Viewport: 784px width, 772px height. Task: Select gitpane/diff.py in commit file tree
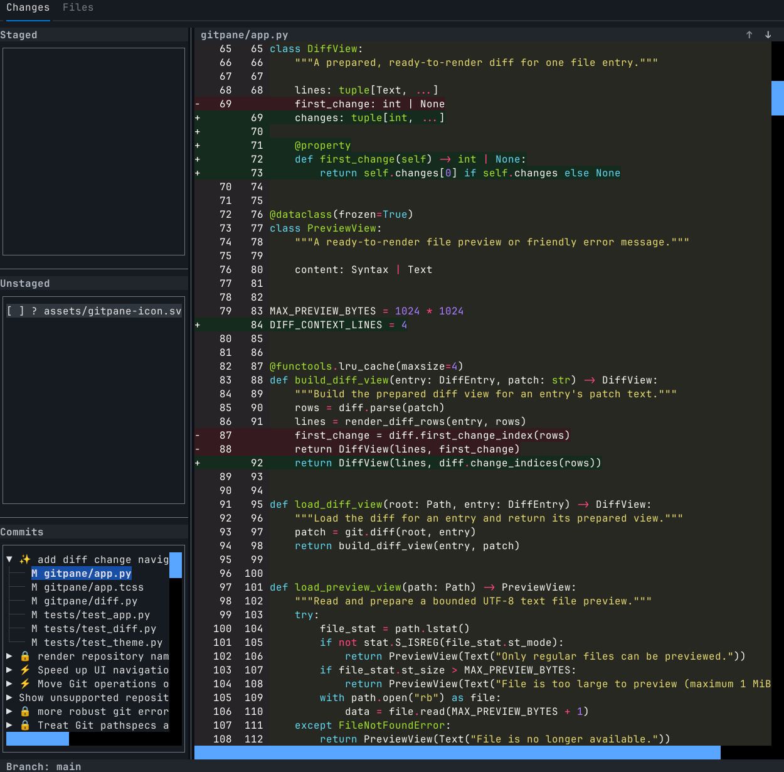coord(85,601)
